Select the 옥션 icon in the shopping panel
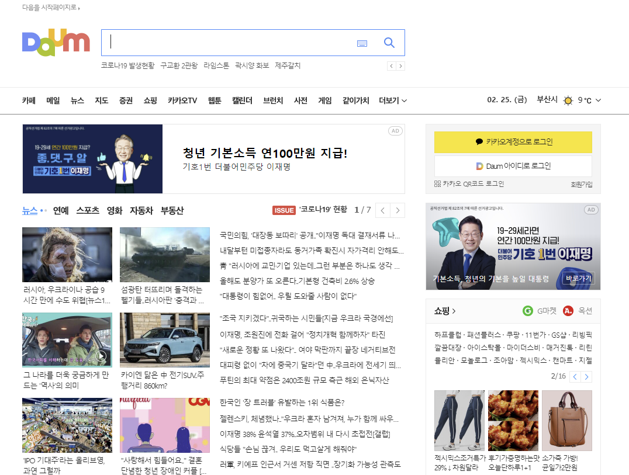 point(567,311)
